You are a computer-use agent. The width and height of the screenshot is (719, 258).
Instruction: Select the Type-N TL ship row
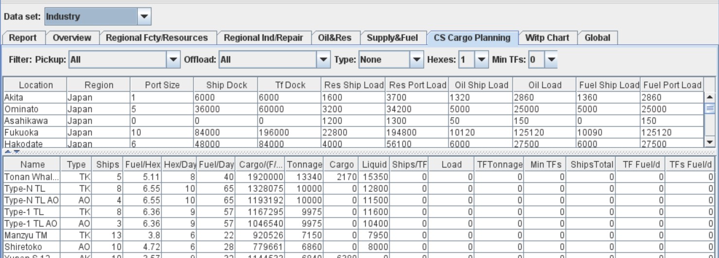pyautogui.click(x=359, y=189)
